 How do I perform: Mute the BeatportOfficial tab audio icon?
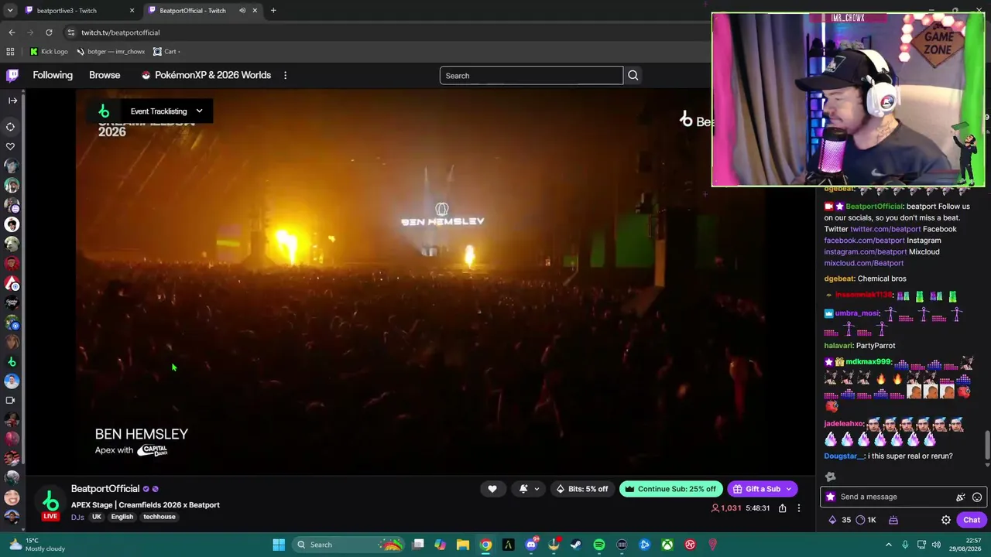(x=242, y=11)
